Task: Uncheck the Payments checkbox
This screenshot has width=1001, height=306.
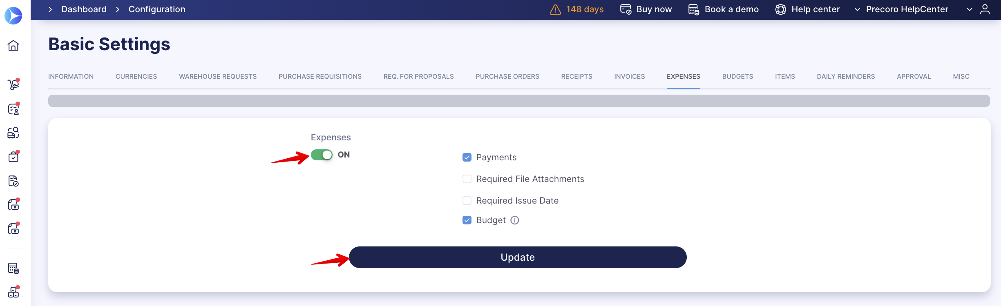Action: (x=467, y=157)
